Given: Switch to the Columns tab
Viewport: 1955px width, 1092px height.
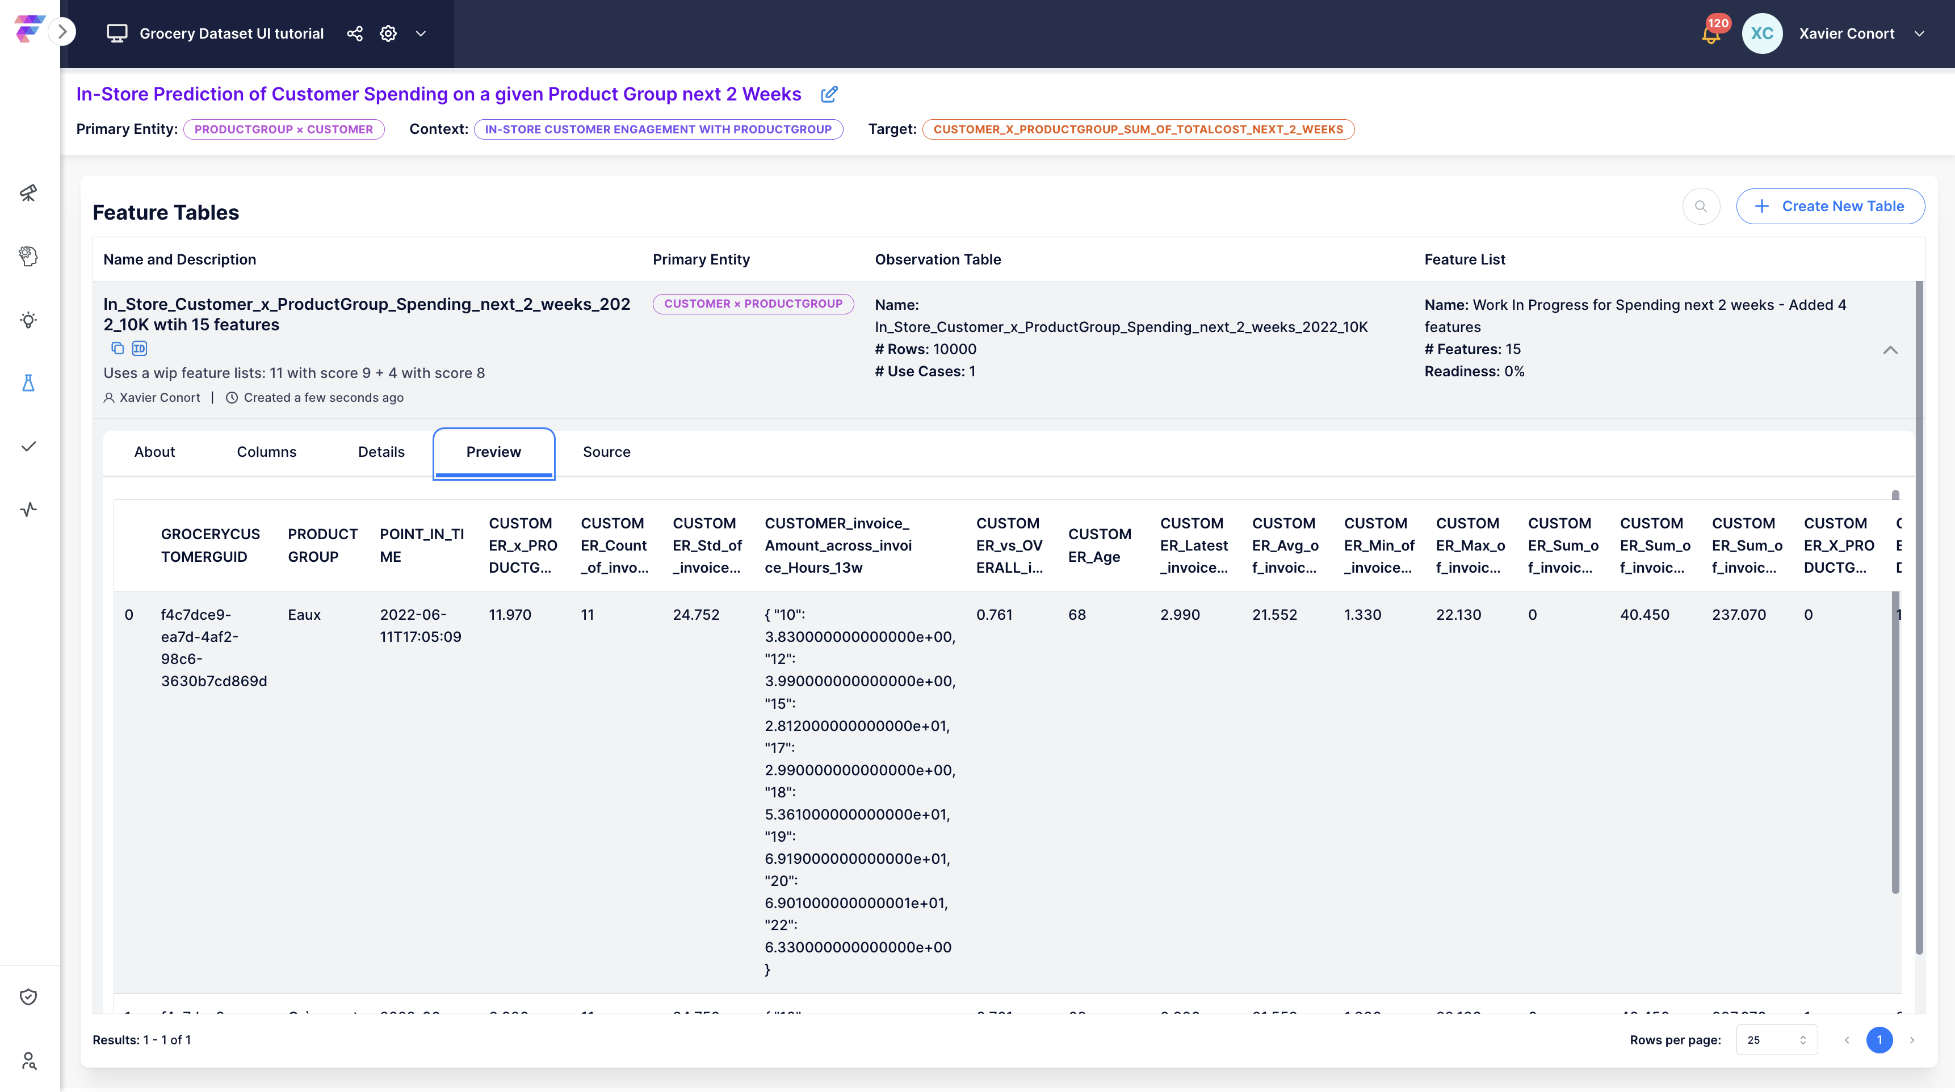Looking at the screenshot, I should pyautogui.click(x=266, y=452).
